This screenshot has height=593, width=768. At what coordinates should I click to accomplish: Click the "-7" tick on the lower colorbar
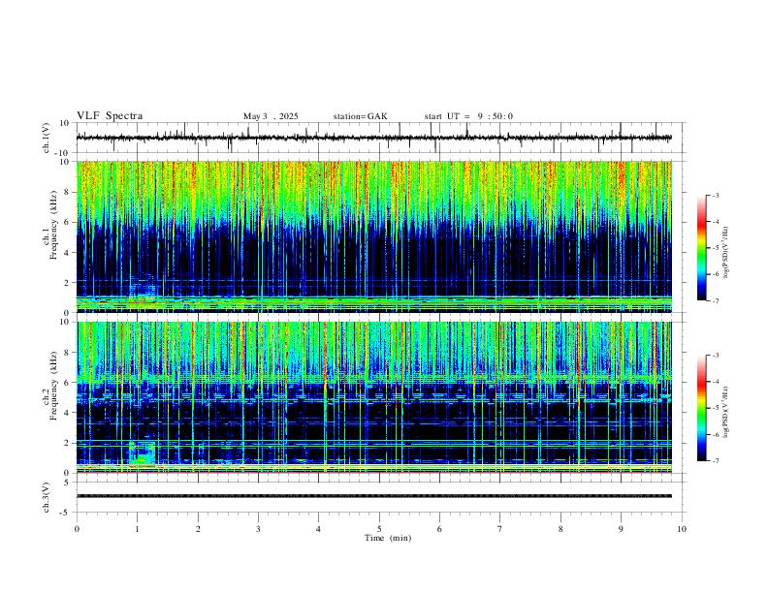(x=715, y=461)
